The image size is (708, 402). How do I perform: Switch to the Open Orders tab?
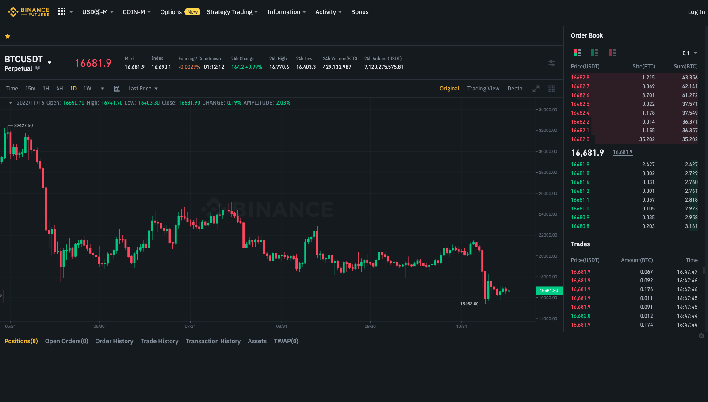click(66, 341)
